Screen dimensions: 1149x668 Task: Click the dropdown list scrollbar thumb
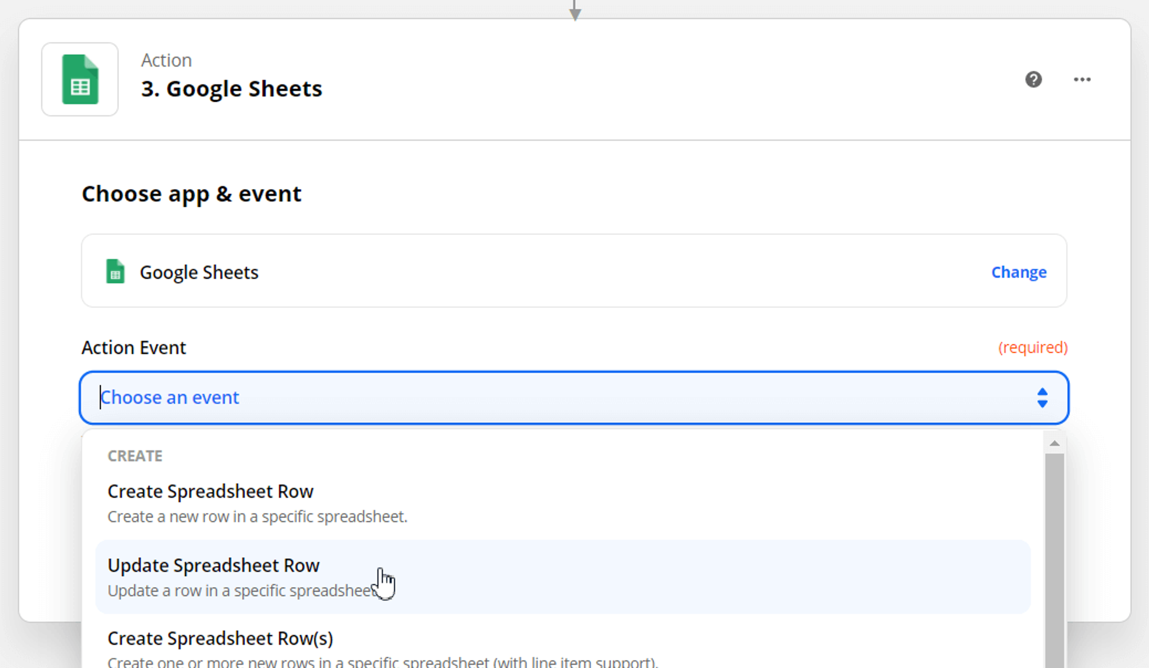pos(1054,560)
